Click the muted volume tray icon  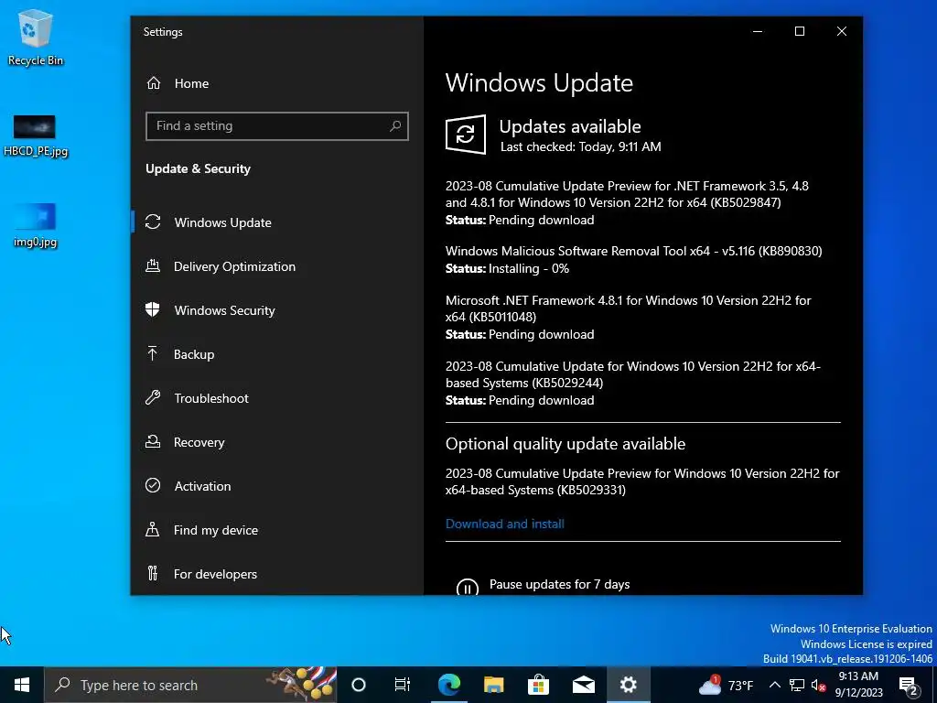[x=818, y=685]
